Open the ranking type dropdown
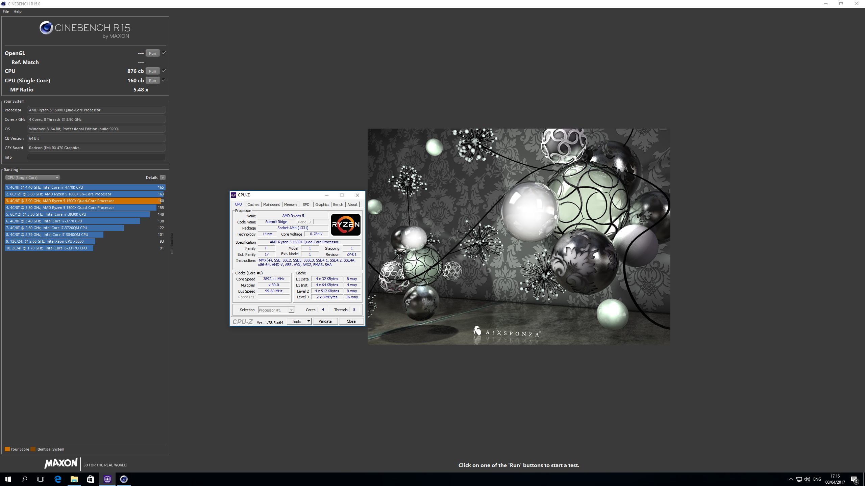 pyautogui.click(x=32, y=178)
